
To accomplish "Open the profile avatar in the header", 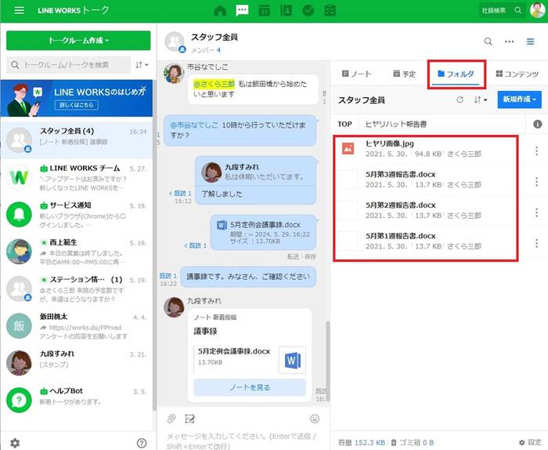I will click(537, 10).
